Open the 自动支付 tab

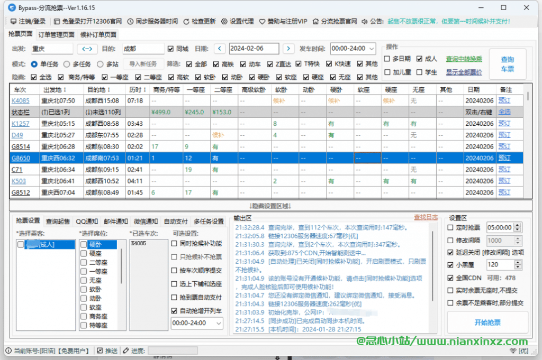coord(176,221)
